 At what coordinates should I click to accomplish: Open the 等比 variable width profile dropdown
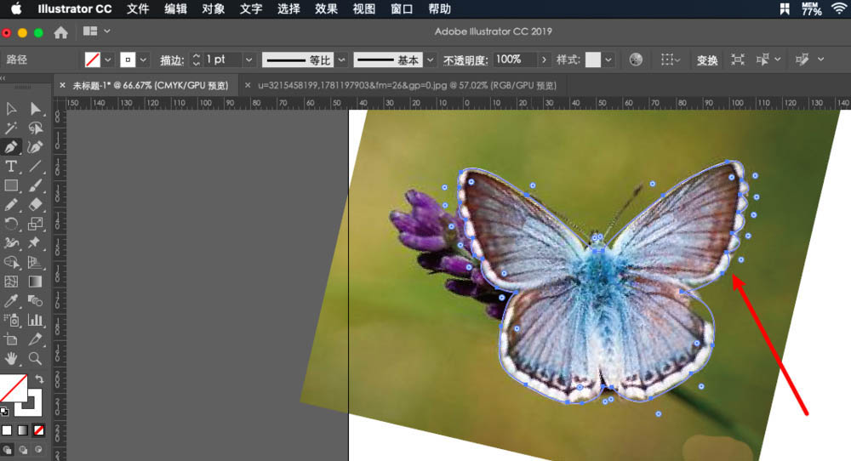[341, 60]
